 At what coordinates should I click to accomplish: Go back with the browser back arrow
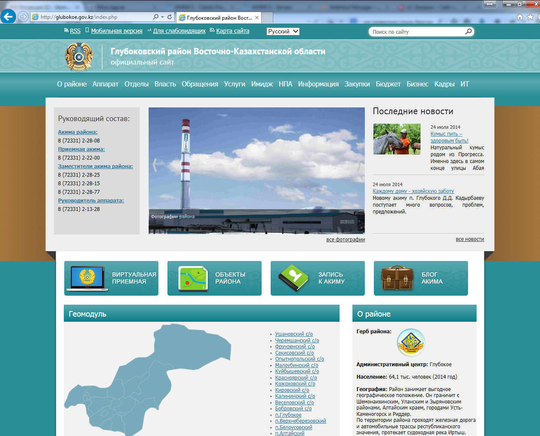tap(8, 17)
